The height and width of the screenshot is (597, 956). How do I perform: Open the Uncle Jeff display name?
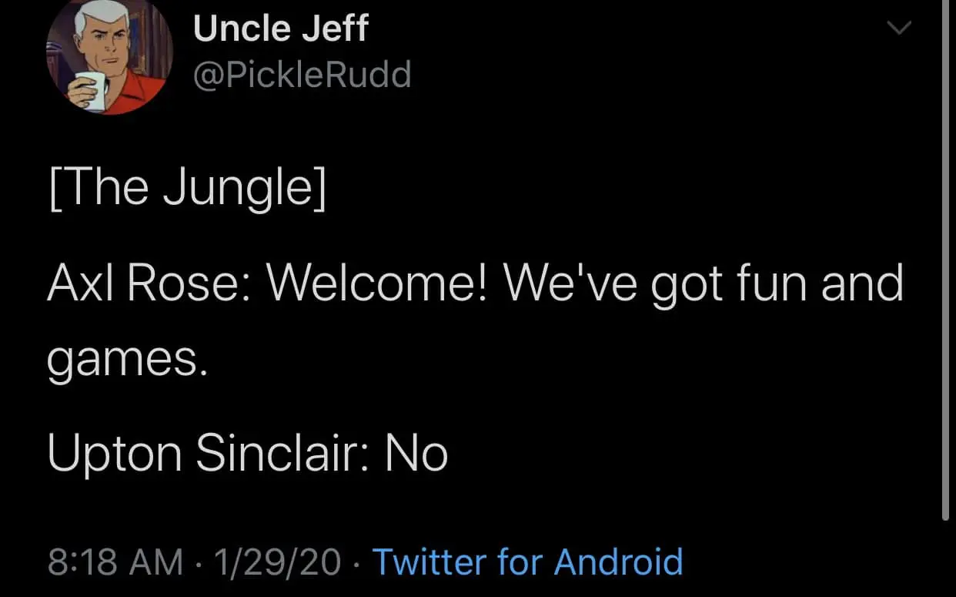coord(280,29)
